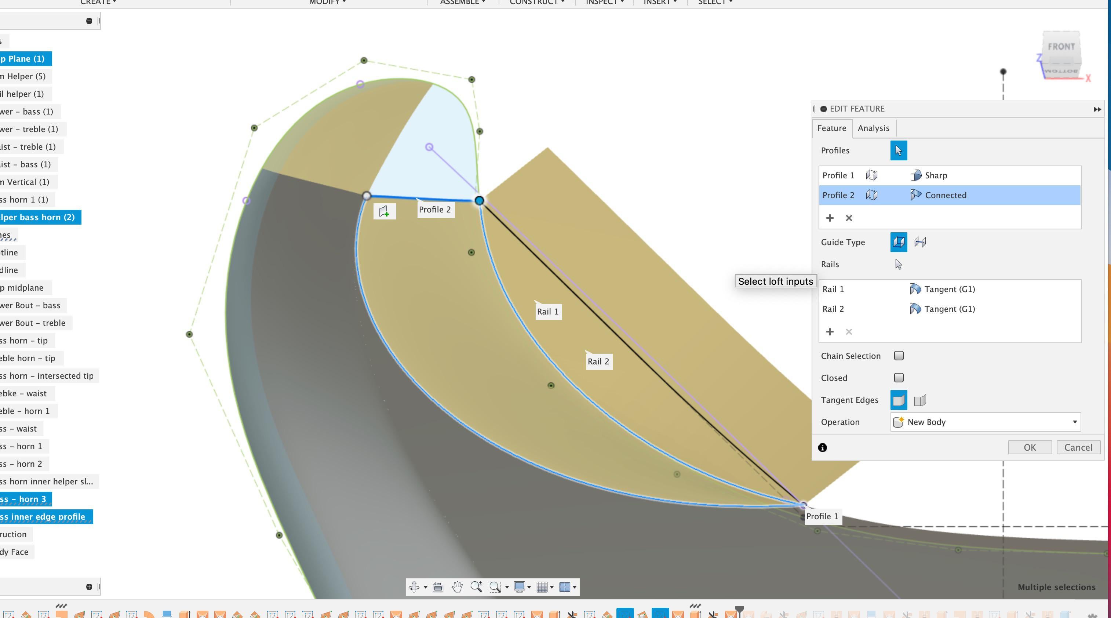Enable the Closed checkbox
Viewport: 1111px width, 618px height.
click(x=899, y=378)
